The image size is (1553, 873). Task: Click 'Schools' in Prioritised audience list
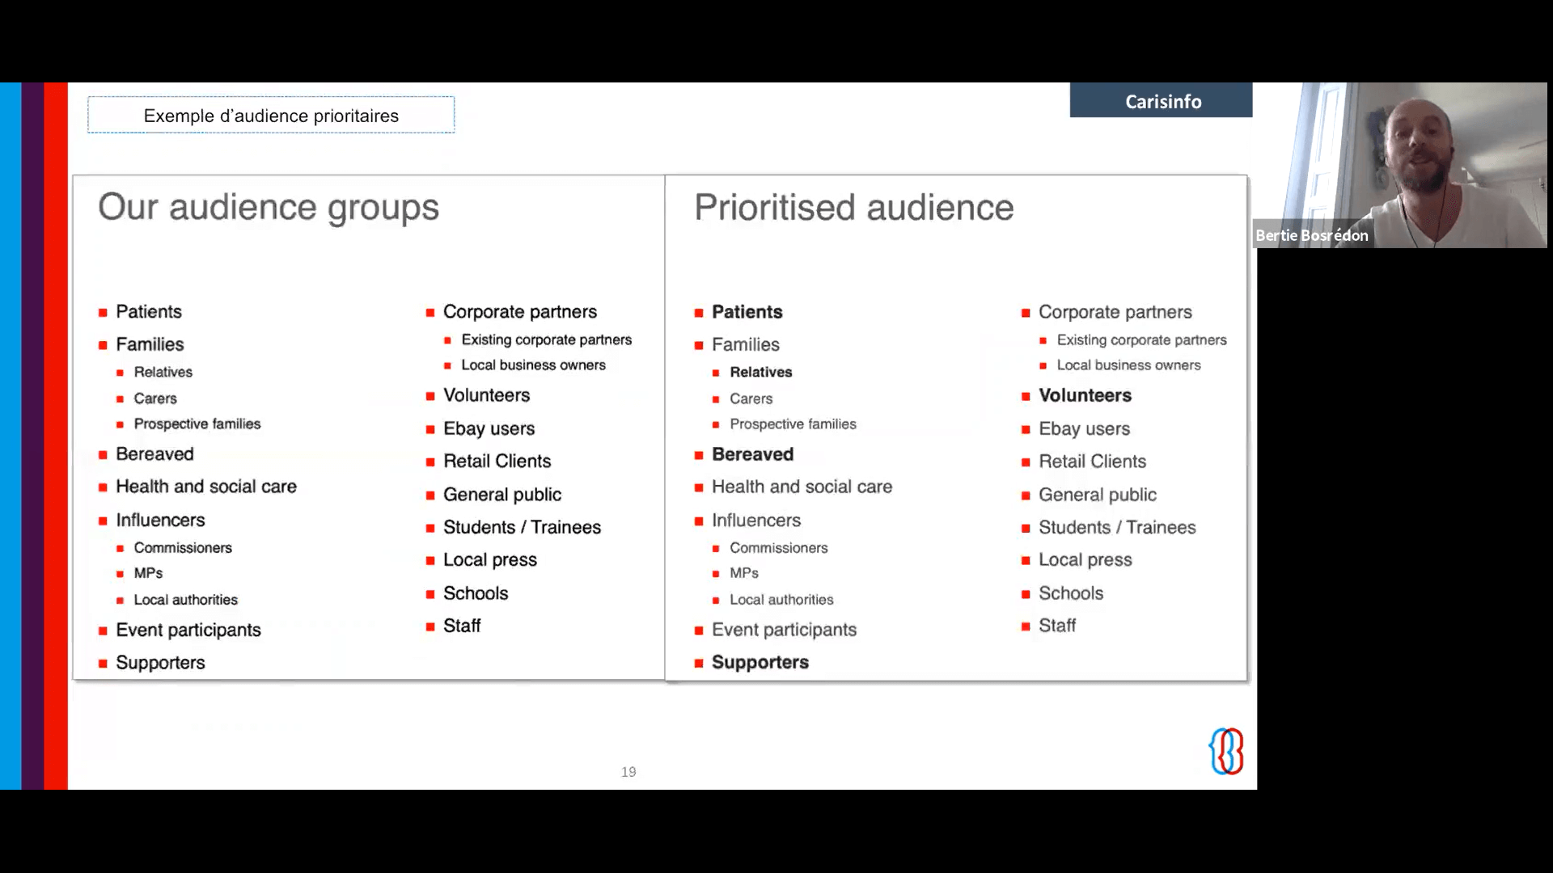[x=1071, y=593]
